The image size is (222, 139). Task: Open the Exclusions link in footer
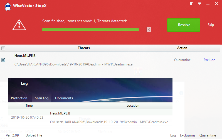(x=188, y=135)
